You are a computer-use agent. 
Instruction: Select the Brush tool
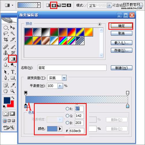pyautogui.click(x=13, y=47)
